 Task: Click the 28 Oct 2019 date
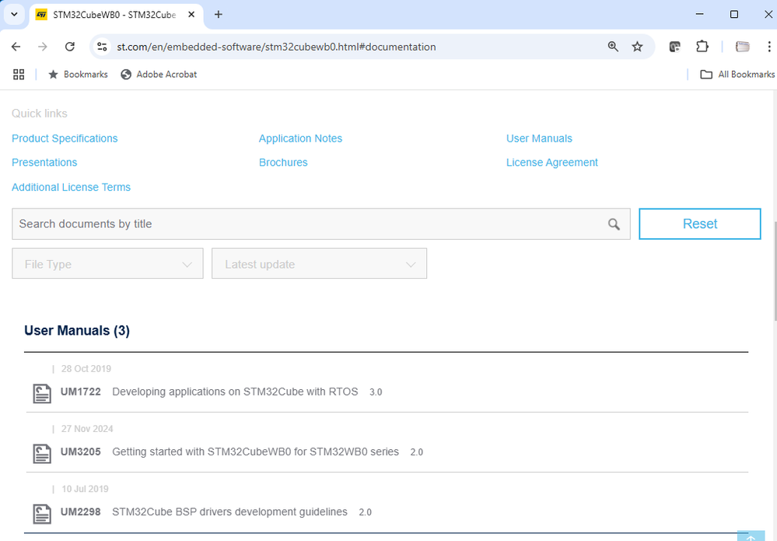(86, 368)
